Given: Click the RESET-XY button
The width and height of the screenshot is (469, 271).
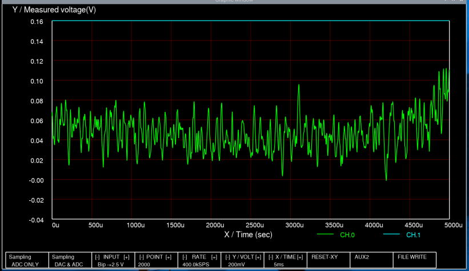Looking at the screenshot, I should (328, 260).
